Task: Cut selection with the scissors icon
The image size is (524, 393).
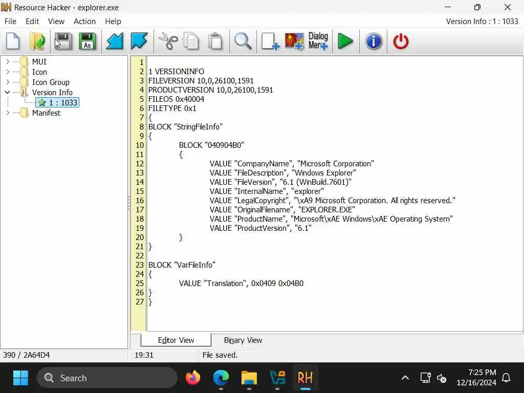Action: [x=168, y=41]
